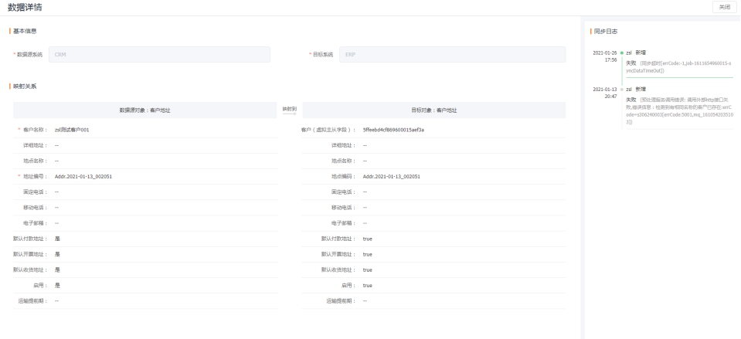
Task: Click the 数据源对象：客户地址 column header
Action: click(x=144, y=110)
